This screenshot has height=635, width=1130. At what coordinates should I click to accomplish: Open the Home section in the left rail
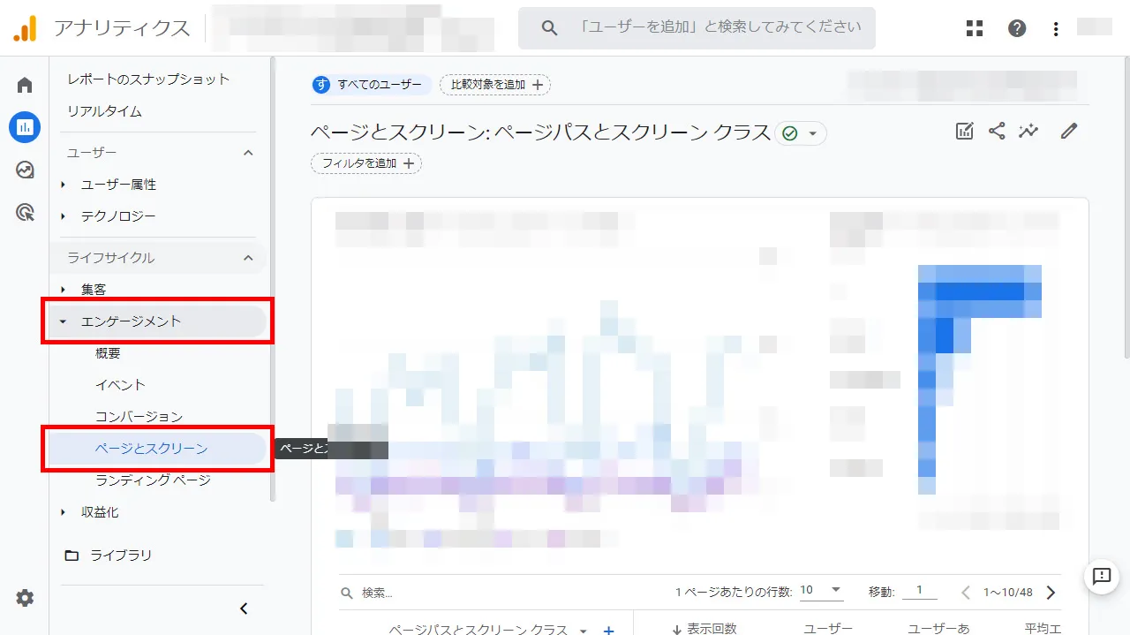click(24, 84)
